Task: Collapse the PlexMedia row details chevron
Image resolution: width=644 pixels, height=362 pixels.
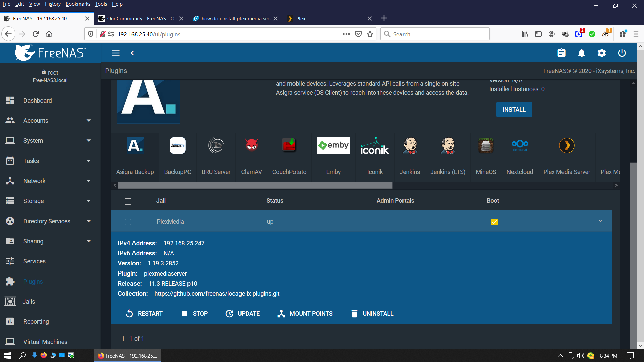Action: (x=600, y=221)
